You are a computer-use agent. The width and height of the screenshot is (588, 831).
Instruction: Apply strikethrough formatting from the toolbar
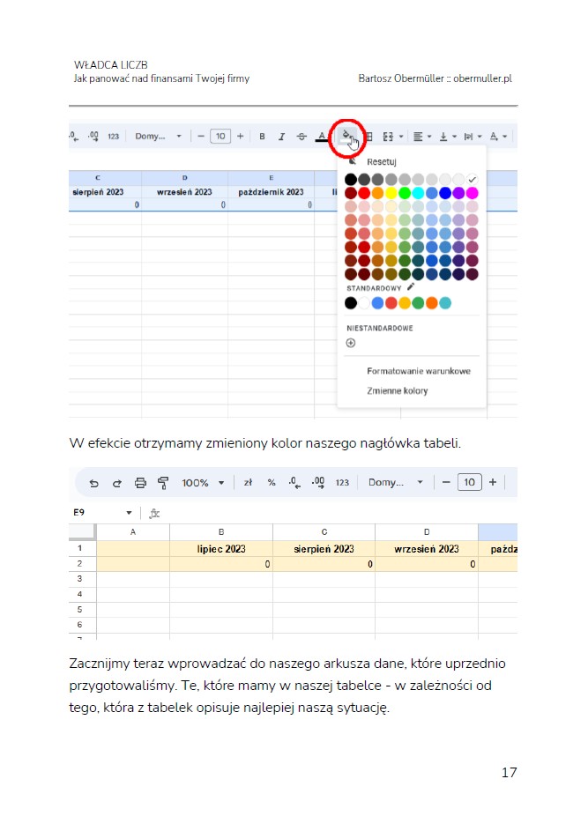click(301, 137)
